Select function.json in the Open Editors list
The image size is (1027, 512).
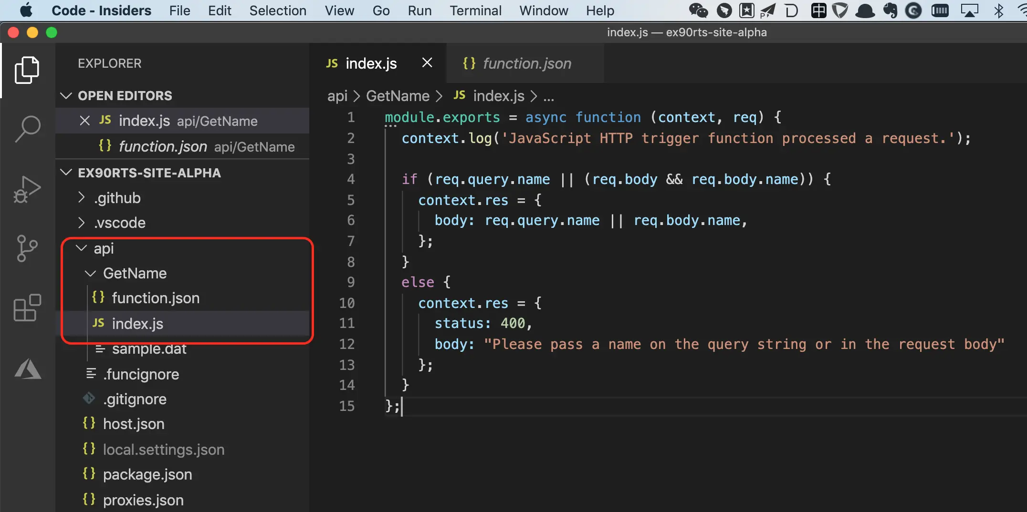click(182, 146)
